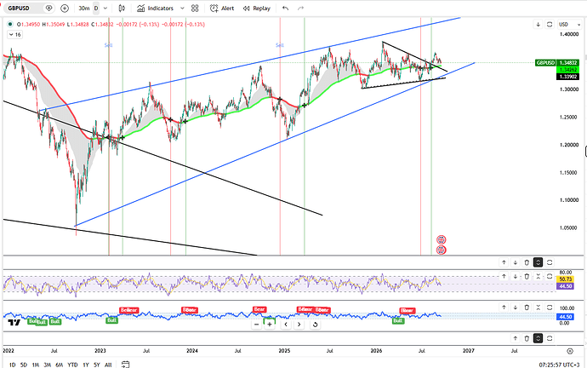Restore the bottom collapsed pane above the time axis
This screenshot has width=587, height=368.
pos(538,338)
